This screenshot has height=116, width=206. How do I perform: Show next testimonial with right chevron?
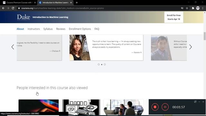coord(191,47)
